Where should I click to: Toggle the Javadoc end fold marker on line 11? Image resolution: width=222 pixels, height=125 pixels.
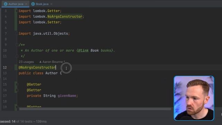tap(17, 56)
